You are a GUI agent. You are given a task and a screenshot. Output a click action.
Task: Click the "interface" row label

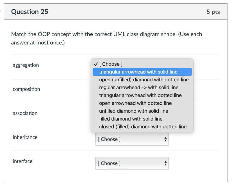(x=22, y=161)
